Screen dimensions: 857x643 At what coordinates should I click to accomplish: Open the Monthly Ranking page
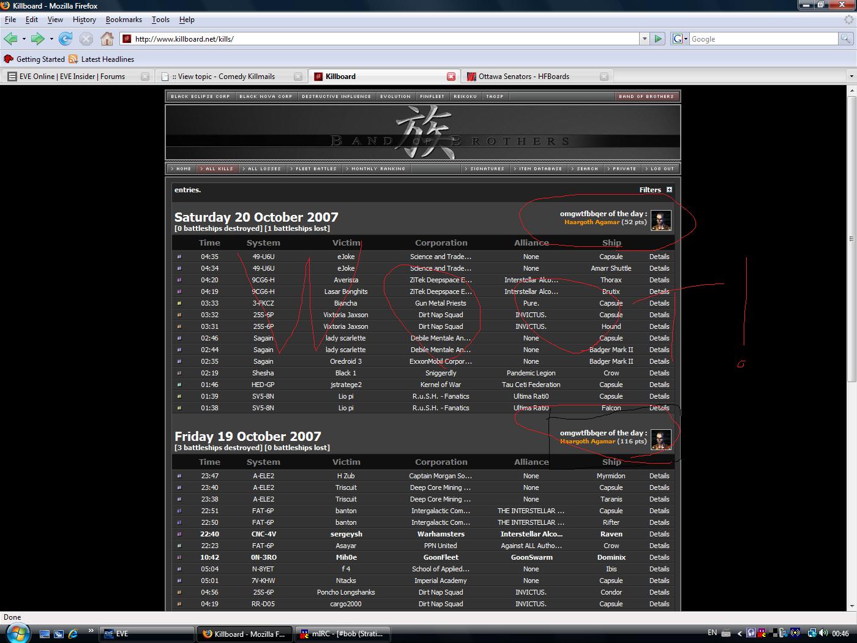coord(378,169)
